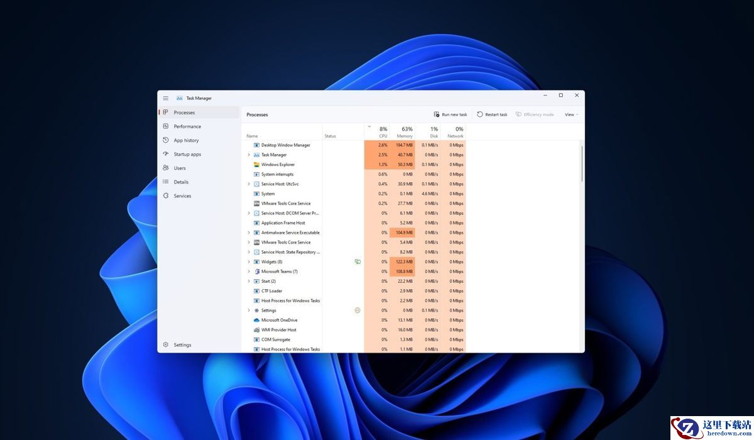
Task: Sort by the 0% Network column header
Action: click(453, 132)
